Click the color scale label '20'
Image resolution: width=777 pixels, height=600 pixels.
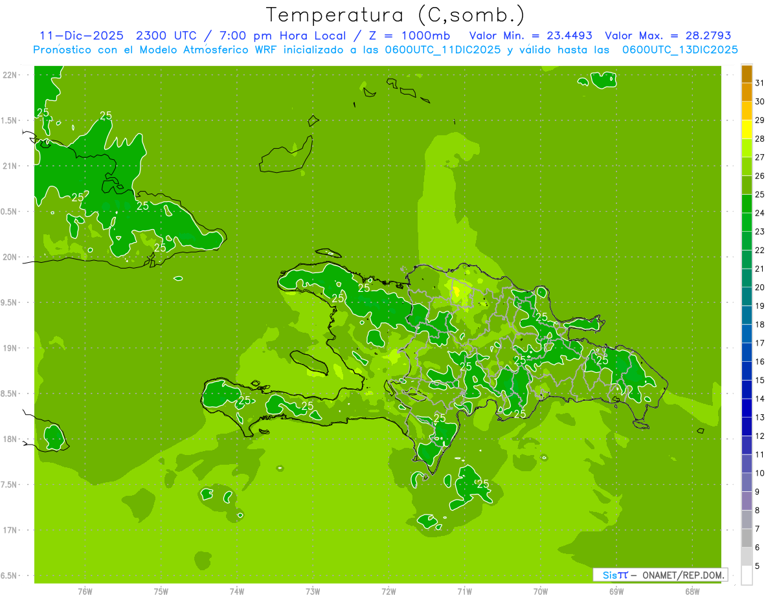point(760,287)
